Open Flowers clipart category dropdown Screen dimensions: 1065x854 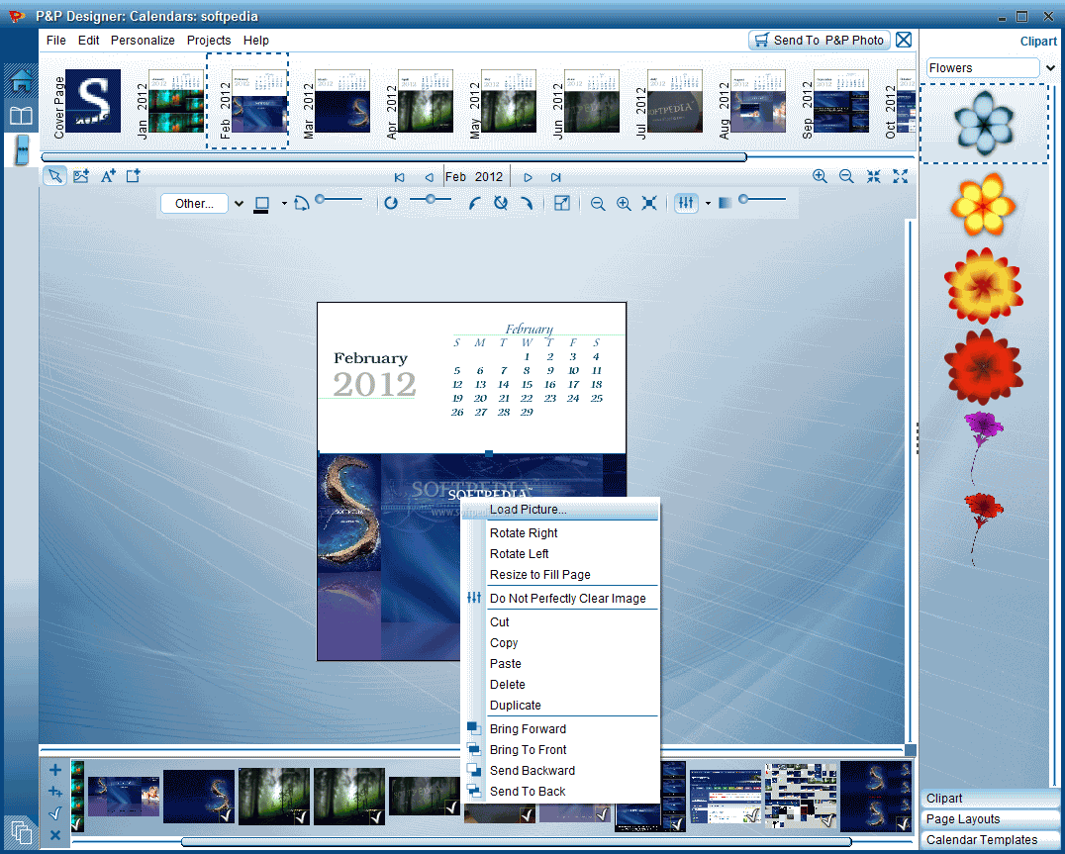tap(1051, 68)
